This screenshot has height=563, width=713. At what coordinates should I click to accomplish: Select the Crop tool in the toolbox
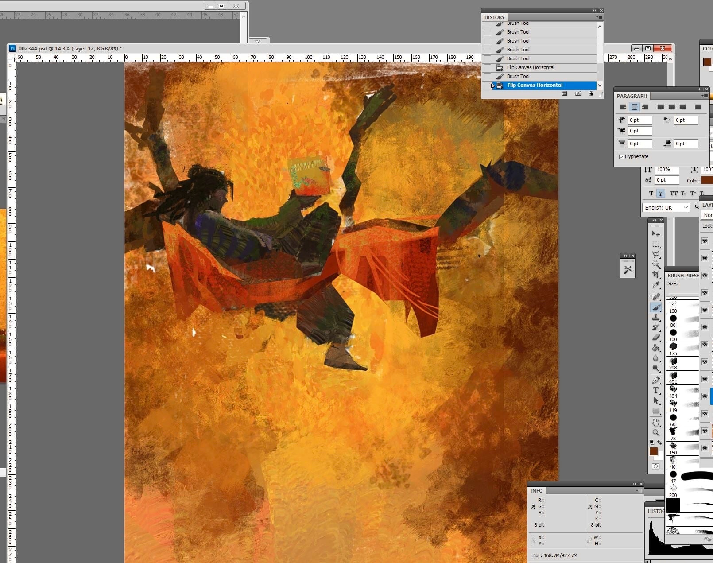pos(656,275)
